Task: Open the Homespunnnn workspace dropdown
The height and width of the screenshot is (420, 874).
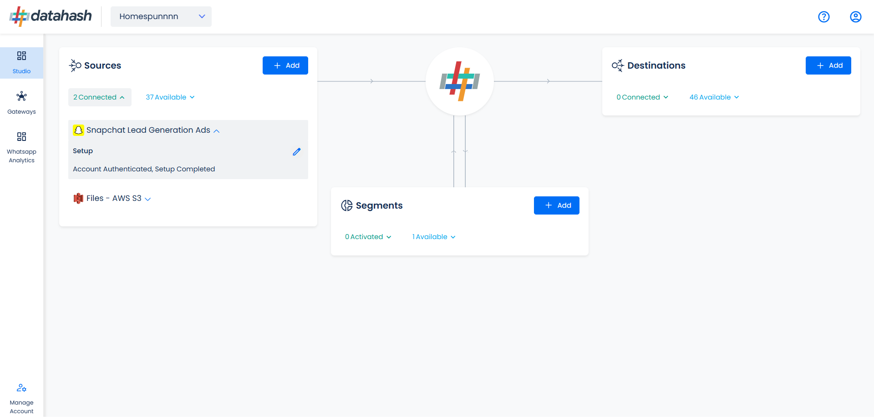Action: 161,17
